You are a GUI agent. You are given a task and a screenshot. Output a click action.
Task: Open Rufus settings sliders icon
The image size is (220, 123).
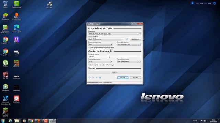tap(96, 77)
